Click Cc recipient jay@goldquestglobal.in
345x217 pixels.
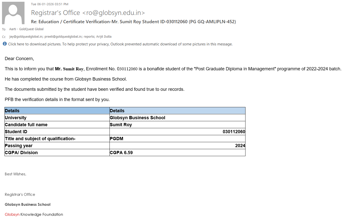tap(26, 37)
